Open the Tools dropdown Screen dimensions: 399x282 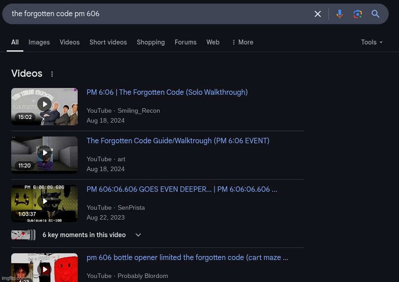click(x=372, y=42)
